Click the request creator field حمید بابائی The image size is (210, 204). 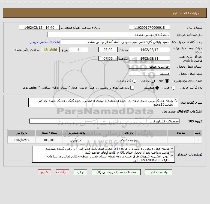115,42
